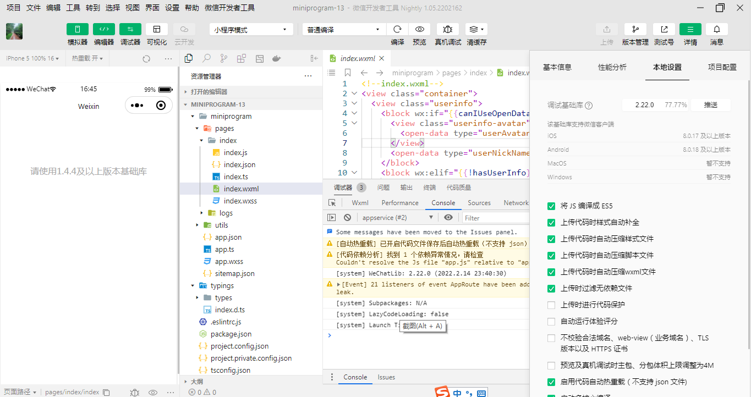Click the 编译 compile refresh icon

397,29
